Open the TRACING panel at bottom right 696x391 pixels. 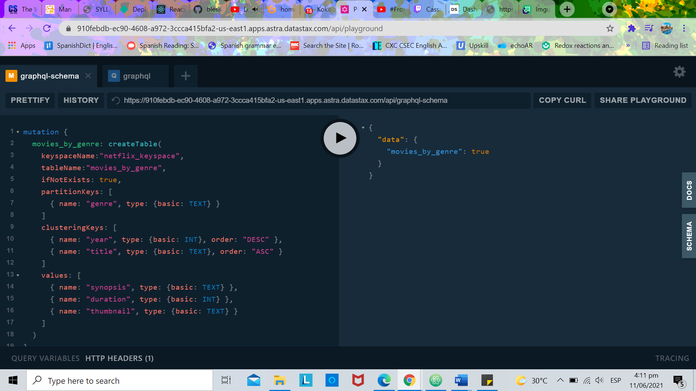[672, 358]
